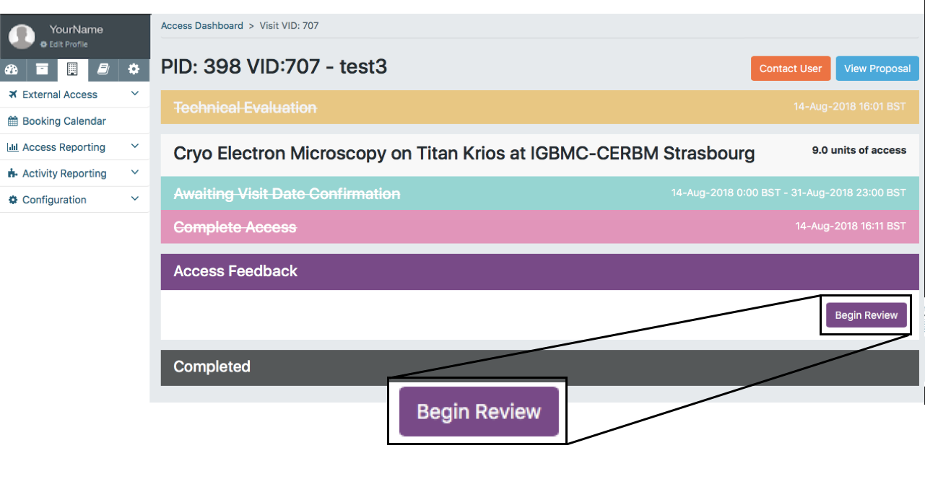The image size is (925, 479).
Task: Click the user avatar picture
Action: tap(22, 36)
